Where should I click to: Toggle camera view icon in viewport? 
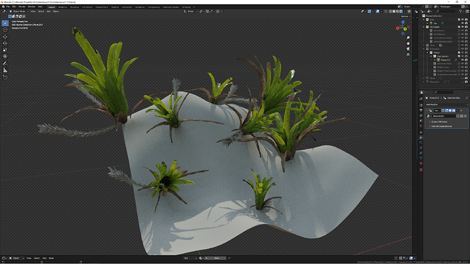coord(408,49)
